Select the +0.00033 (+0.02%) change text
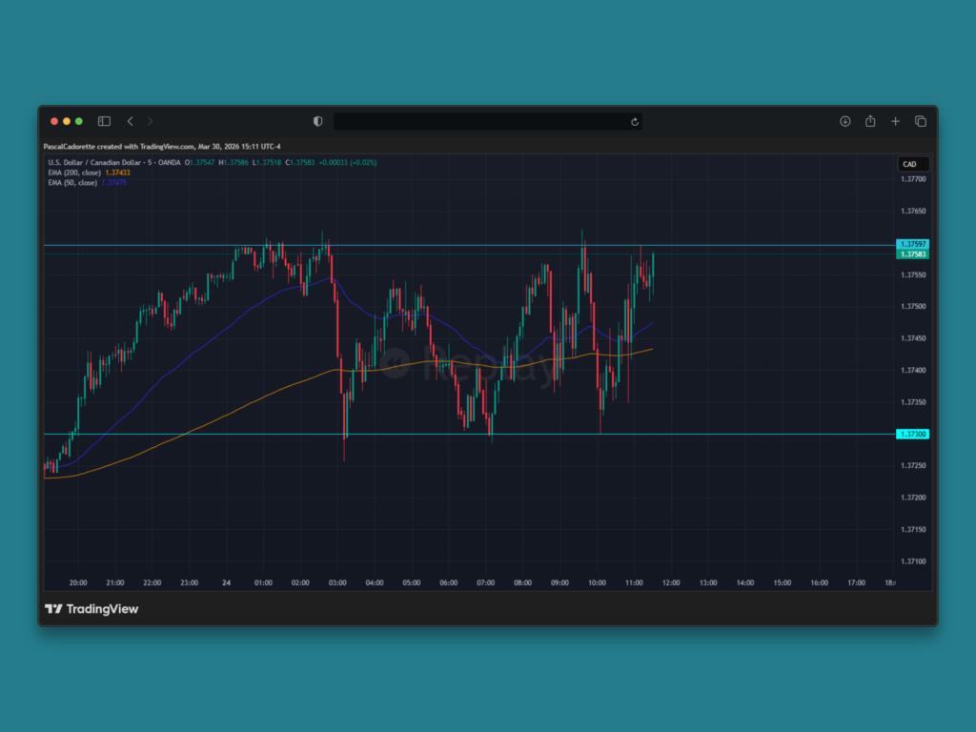976x732 pixels. (x=347, y=162)
